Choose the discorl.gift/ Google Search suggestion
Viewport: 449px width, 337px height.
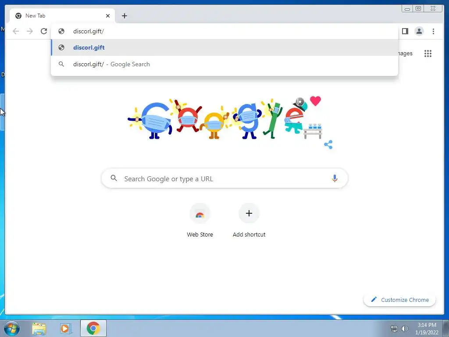pyautogui.click(x=224, y=64)
